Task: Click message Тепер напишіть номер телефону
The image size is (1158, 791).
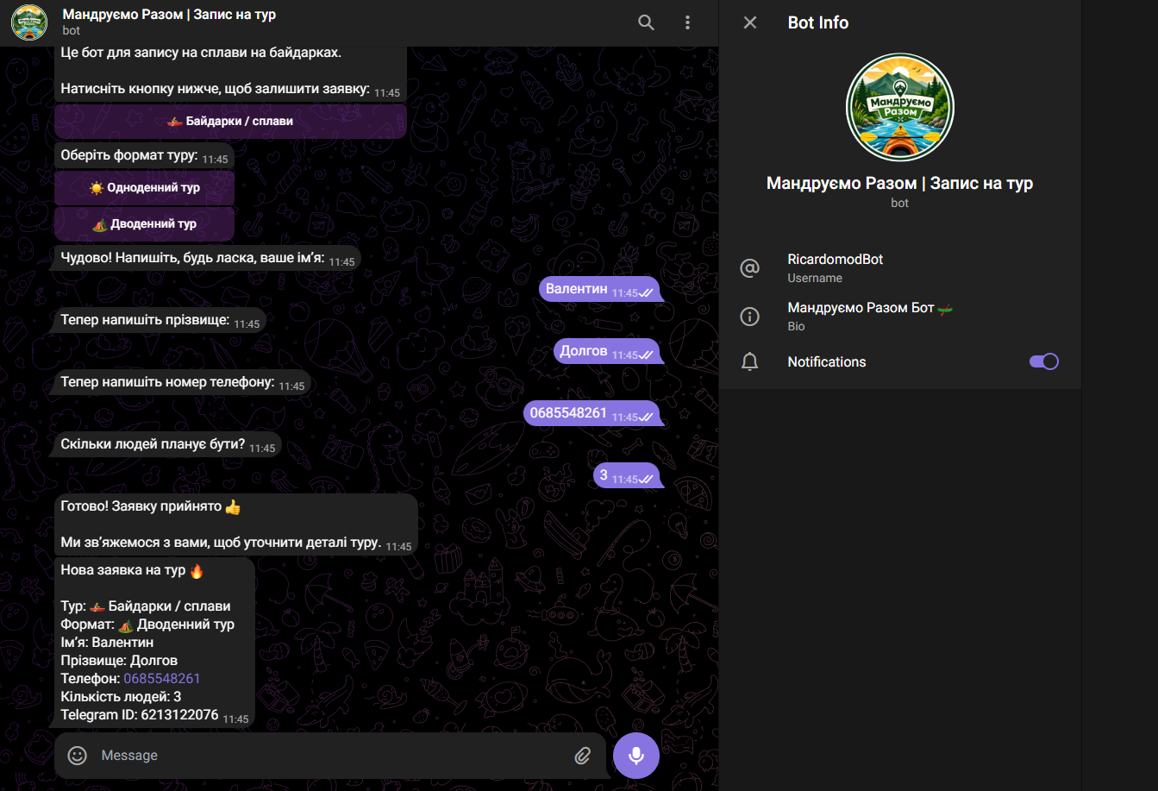Action: click(x=182, y=382)
